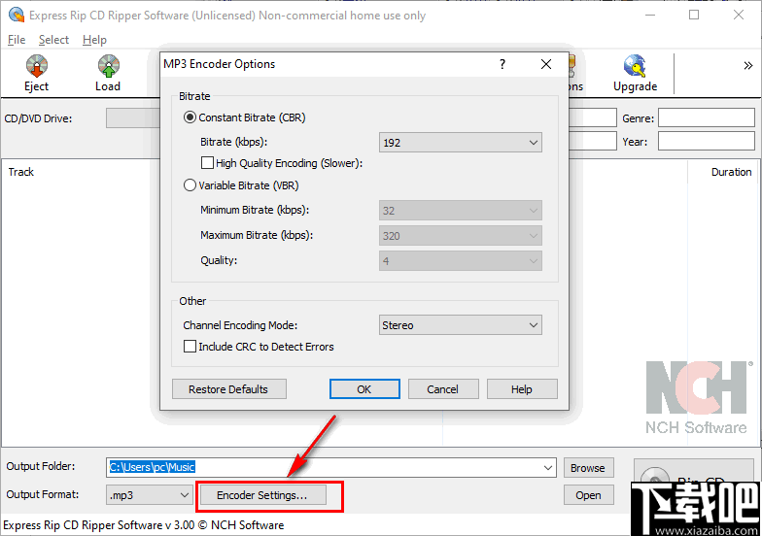The image size is (762, 536).
Task: Click the Express Rip app icon in title bar
Action: point(17,16)
